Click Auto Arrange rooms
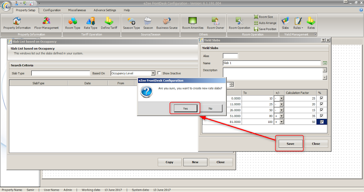 click(265, 23)
